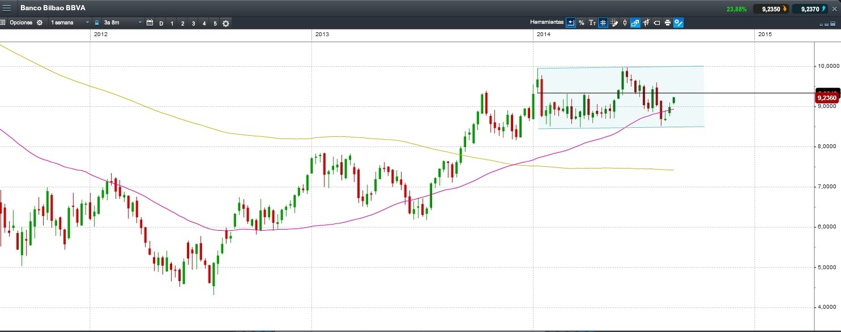Open the price tag label tool
Image resolution: width=841 pixels, height=332 pixels.
[x=657, y=23]
